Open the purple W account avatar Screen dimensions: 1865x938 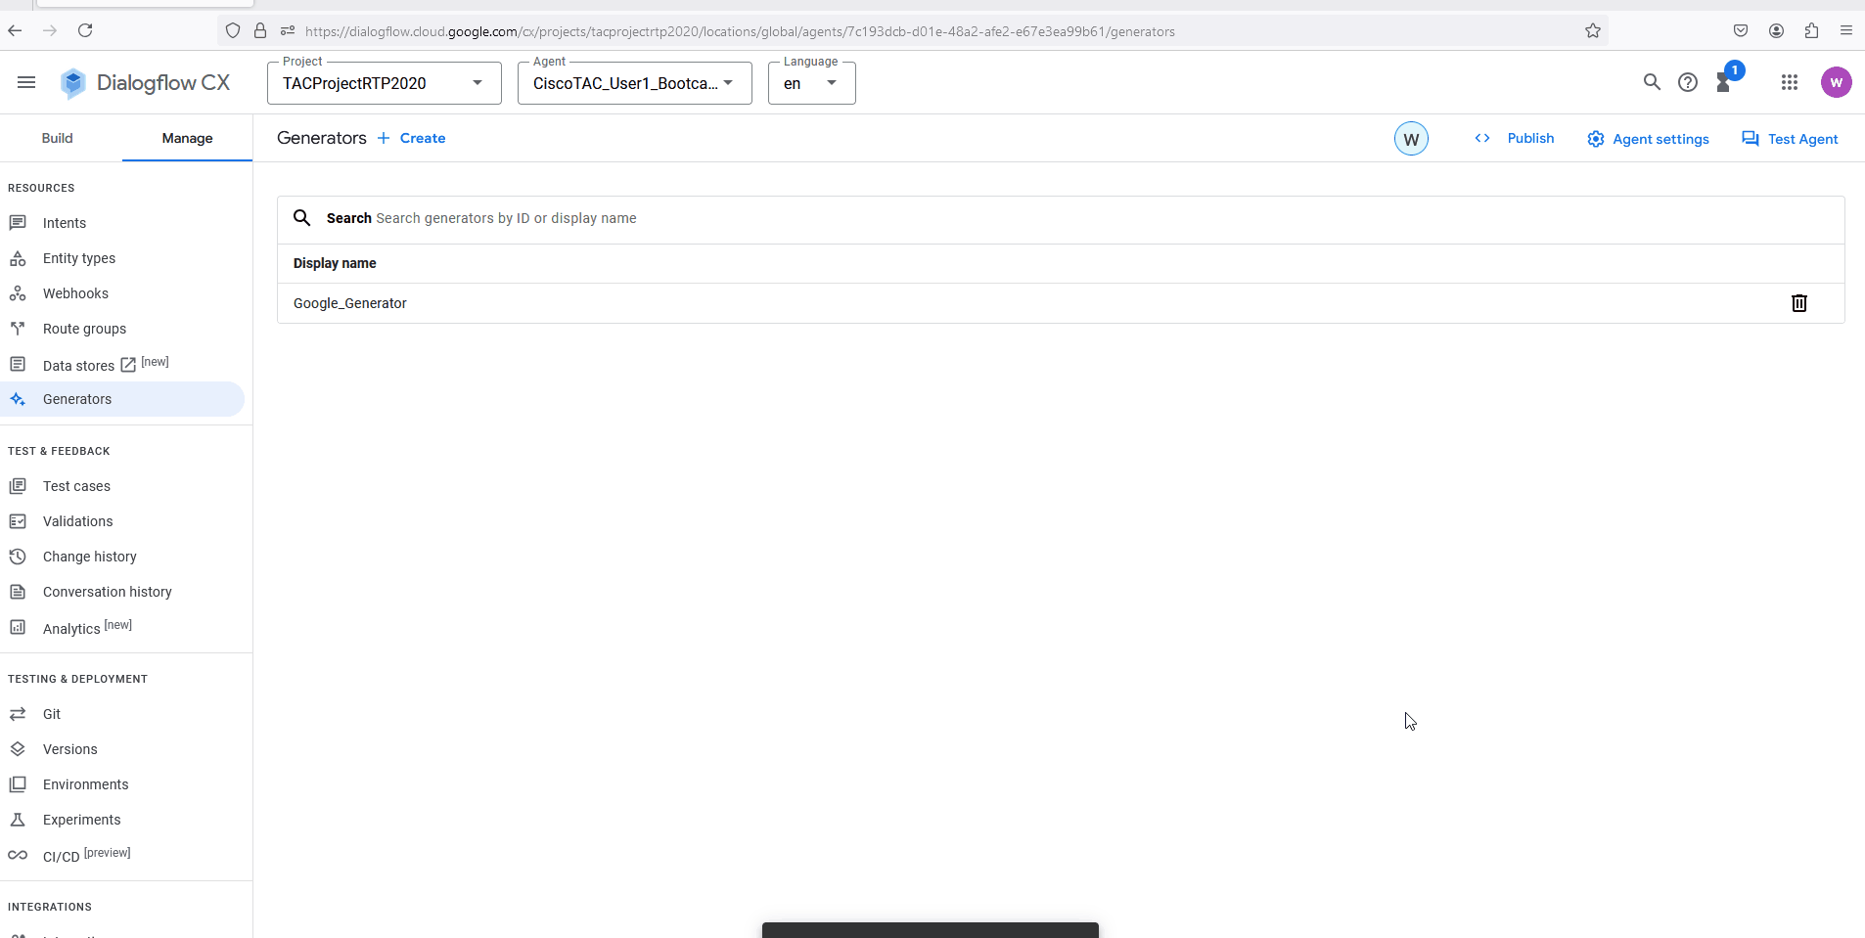pyautogui.click(x=1837, y=82)
